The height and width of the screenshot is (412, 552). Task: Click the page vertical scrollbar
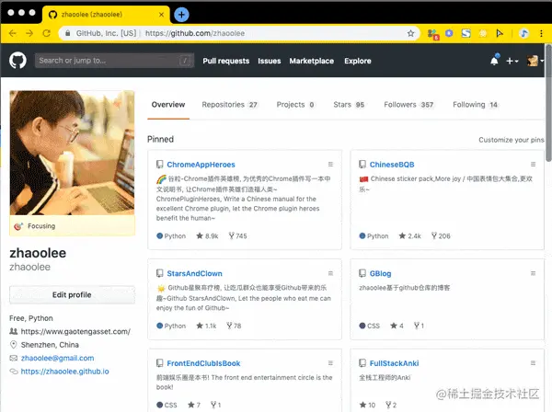pos(548,103)
